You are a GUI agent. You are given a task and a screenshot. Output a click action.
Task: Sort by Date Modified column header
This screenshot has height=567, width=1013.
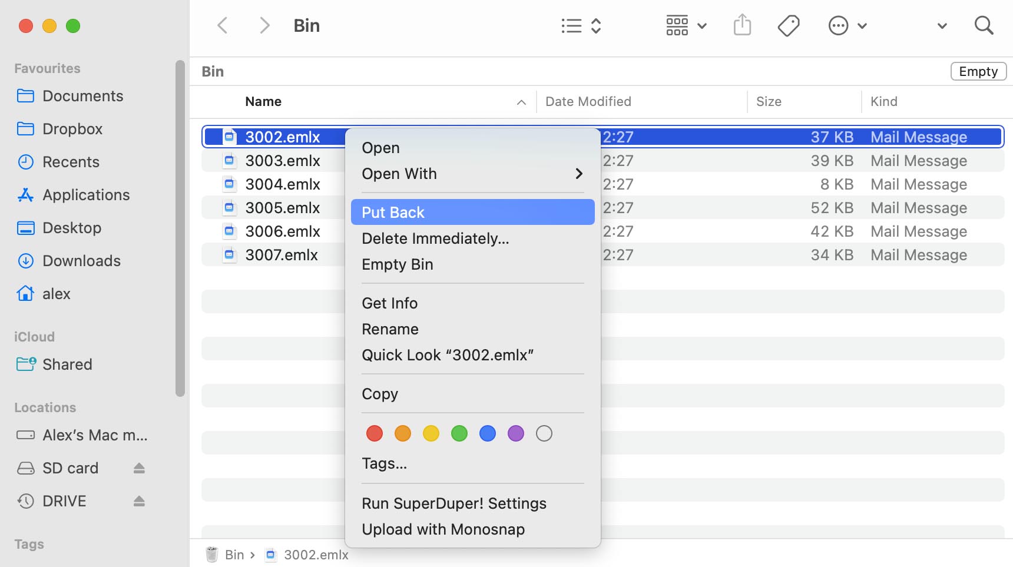click(588, 101)
